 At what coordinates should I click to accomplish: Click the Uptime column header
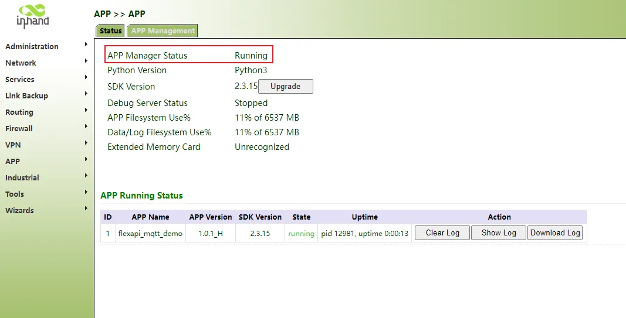pyautogui.click(x=364, y=217)
